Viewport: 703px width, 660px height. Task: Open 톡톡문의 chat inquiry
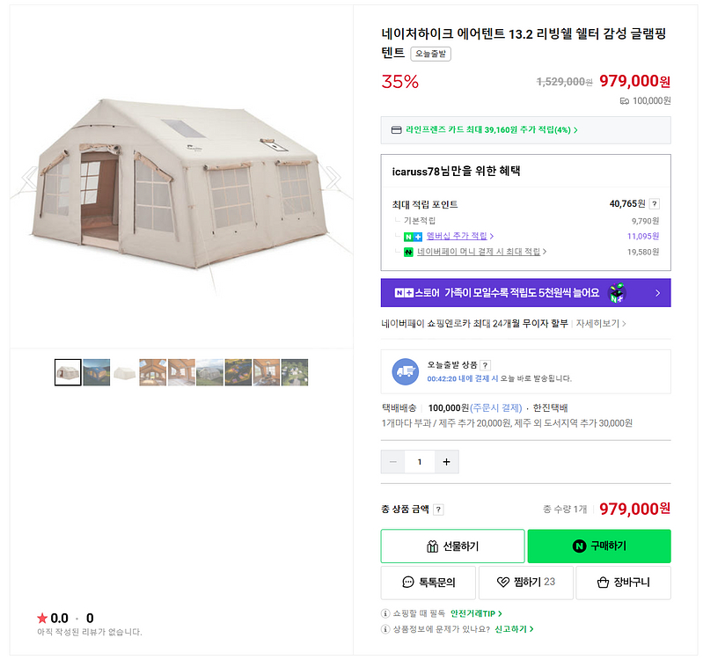coord(428,583)
